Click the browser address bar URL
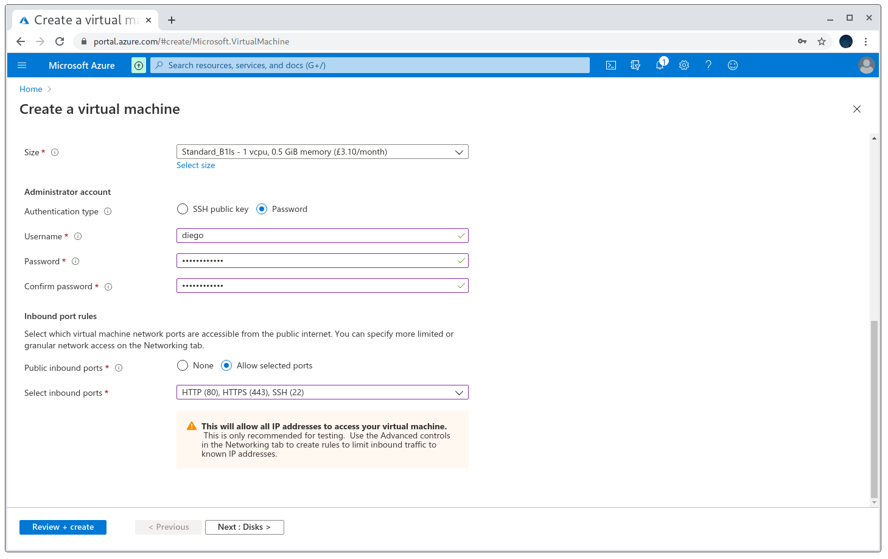 (x=192, y=41)
